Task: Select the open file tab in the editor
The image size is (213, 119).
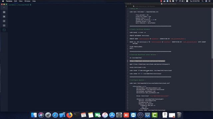Action: [144, 6]
